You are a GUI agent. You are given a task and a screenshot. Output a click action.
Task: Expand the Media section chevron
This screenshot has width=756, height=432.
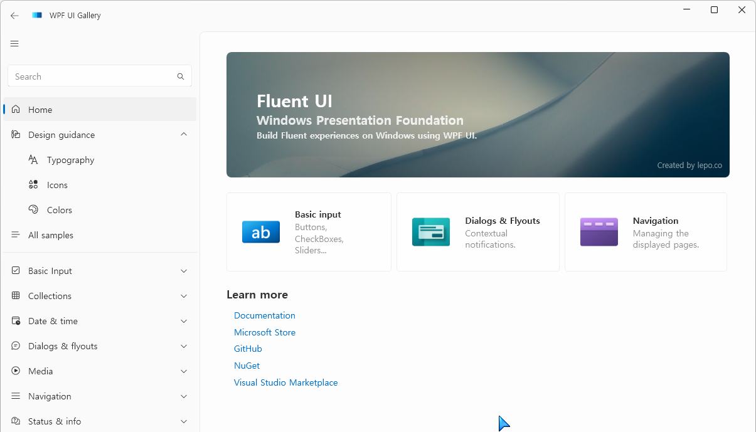(x=184, y=371)
